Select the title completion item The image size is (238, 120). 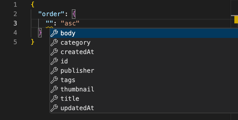[70, 99]
